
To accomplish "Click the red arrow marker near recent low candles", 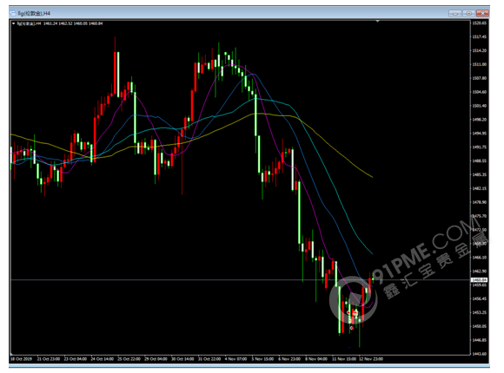I will click(352, 328).
